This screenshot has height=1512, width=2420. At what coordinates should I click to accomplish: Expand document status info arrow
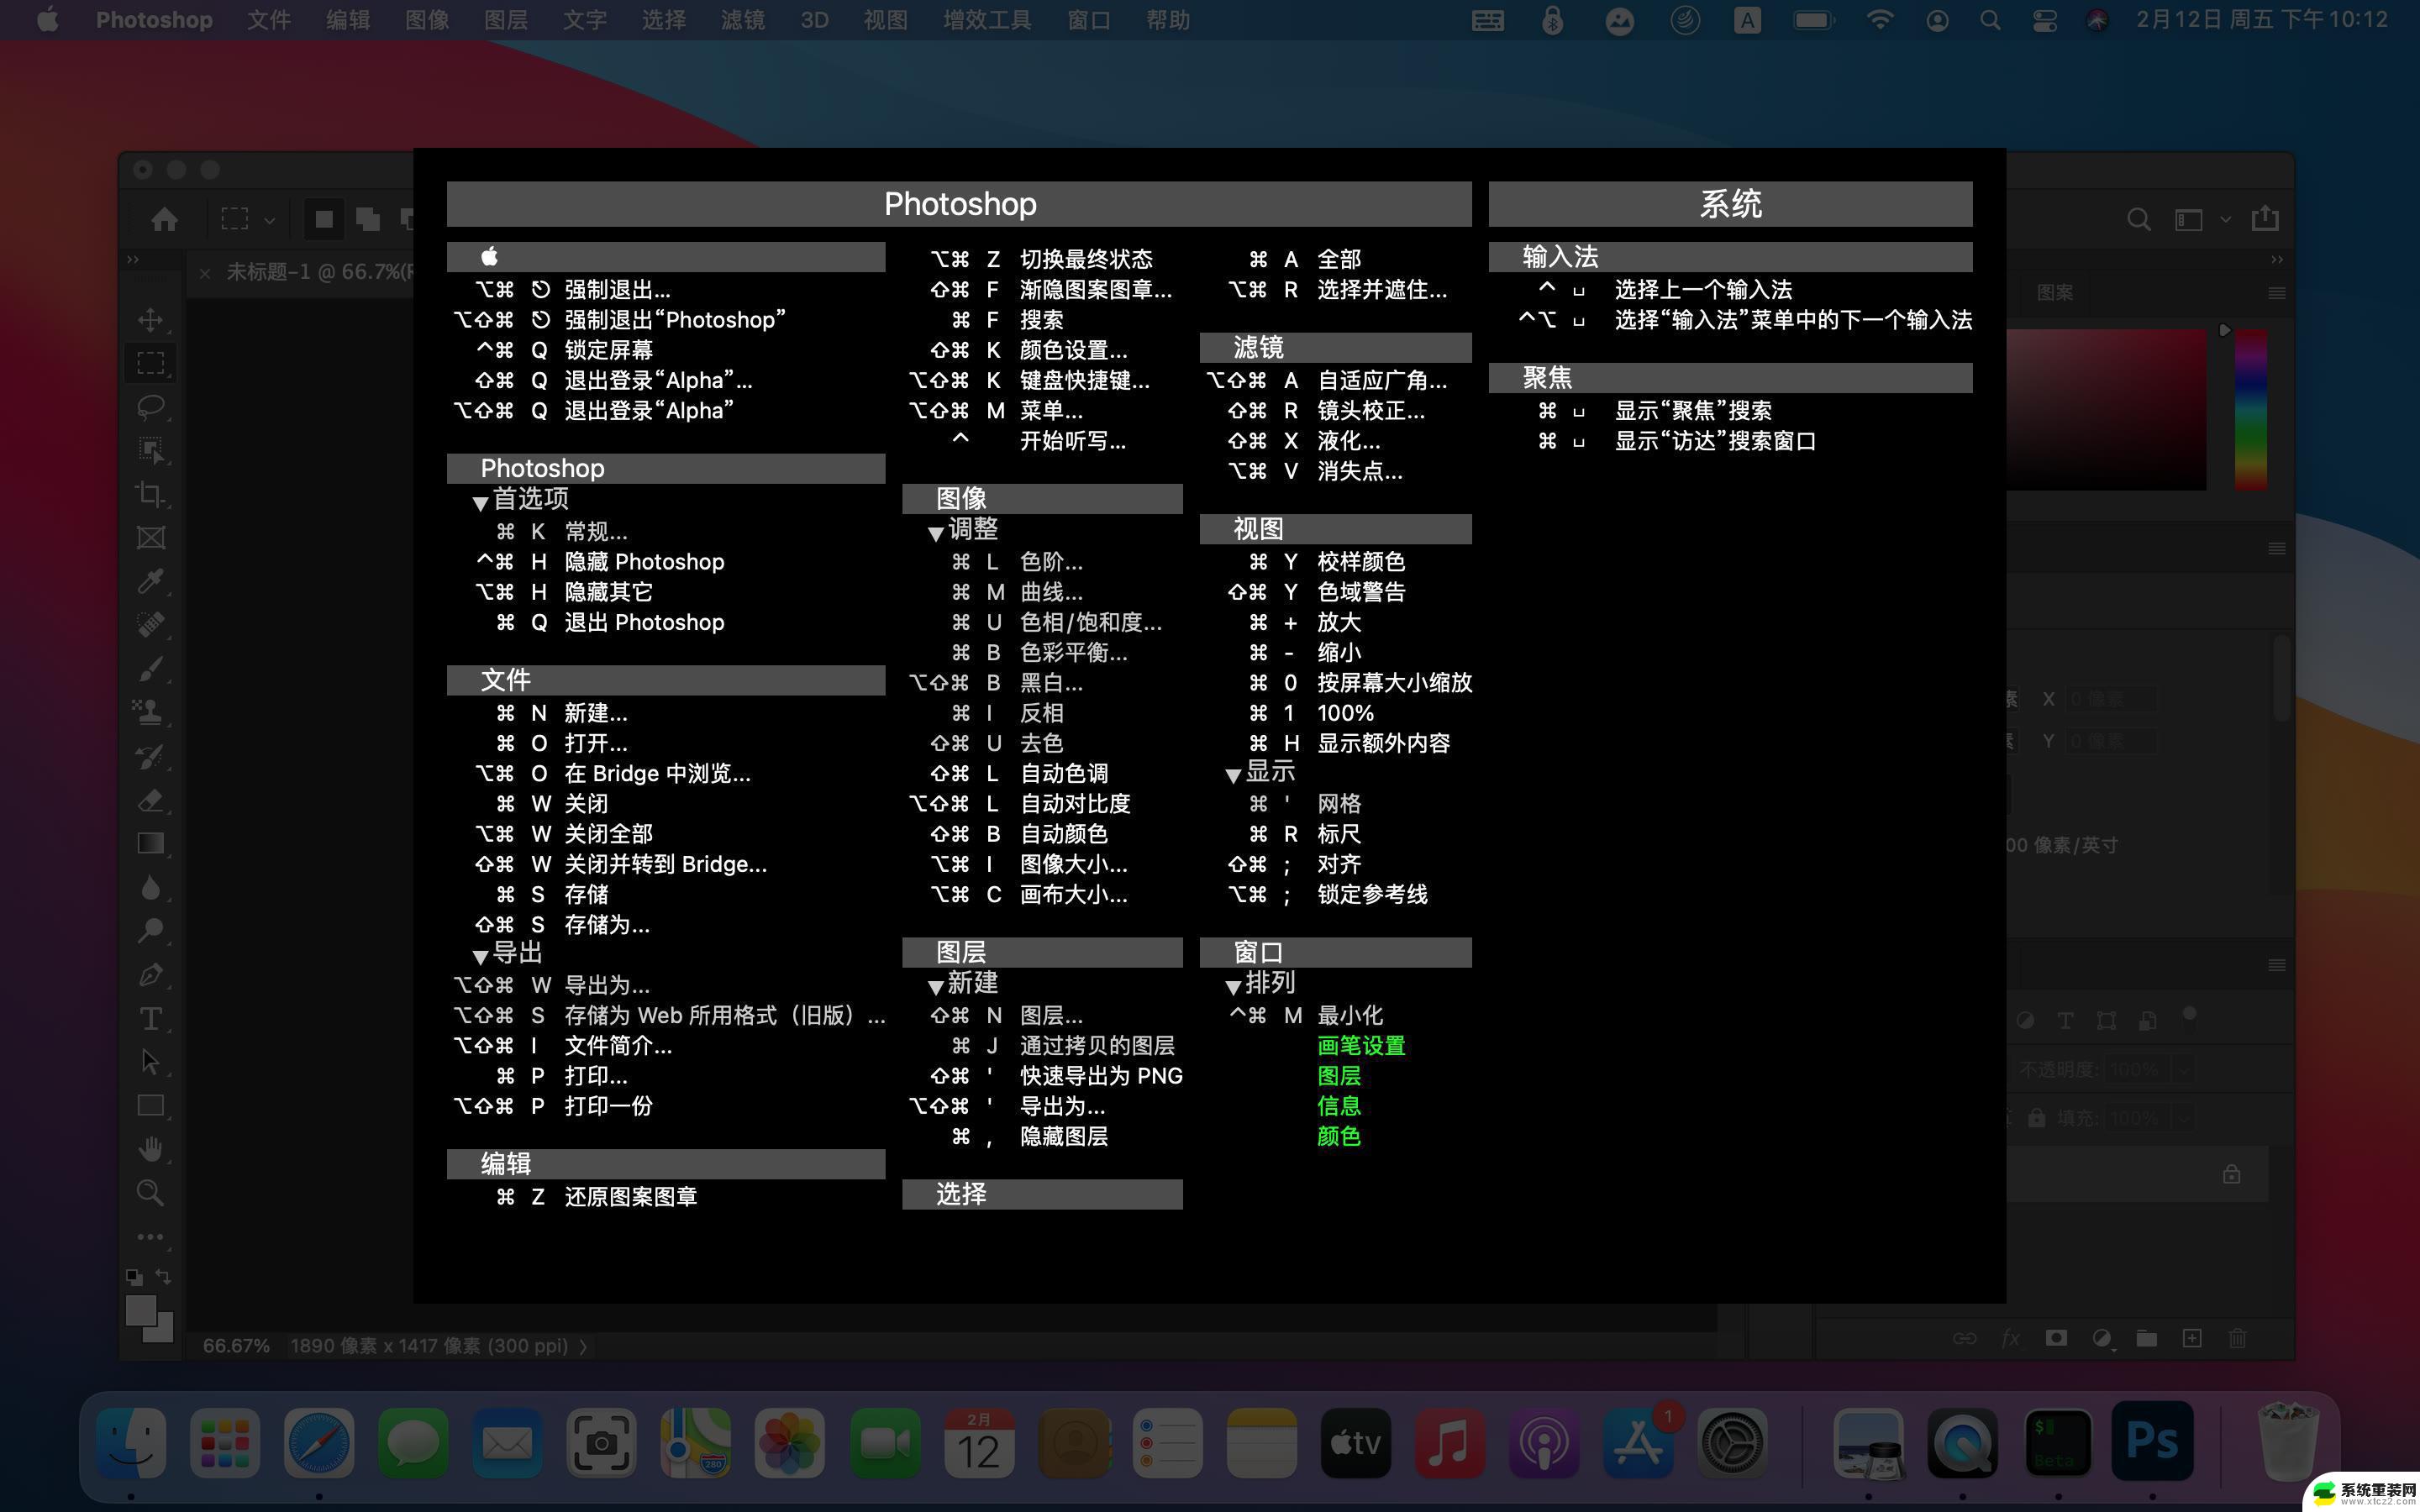click(583, 1346)
